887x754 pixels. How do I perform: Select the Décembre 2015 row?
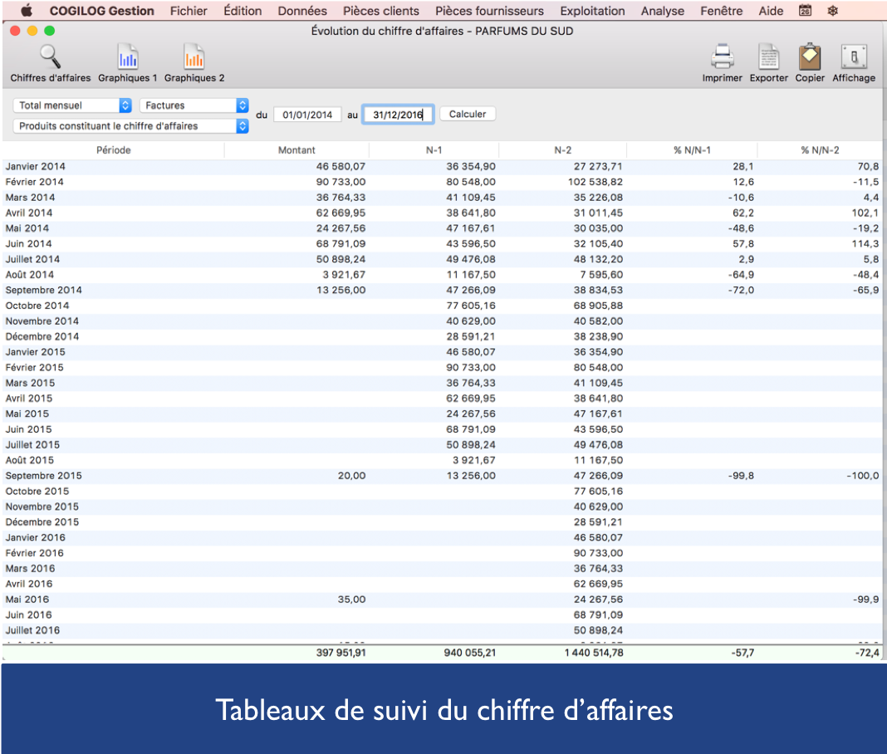(x=442, y=522)
